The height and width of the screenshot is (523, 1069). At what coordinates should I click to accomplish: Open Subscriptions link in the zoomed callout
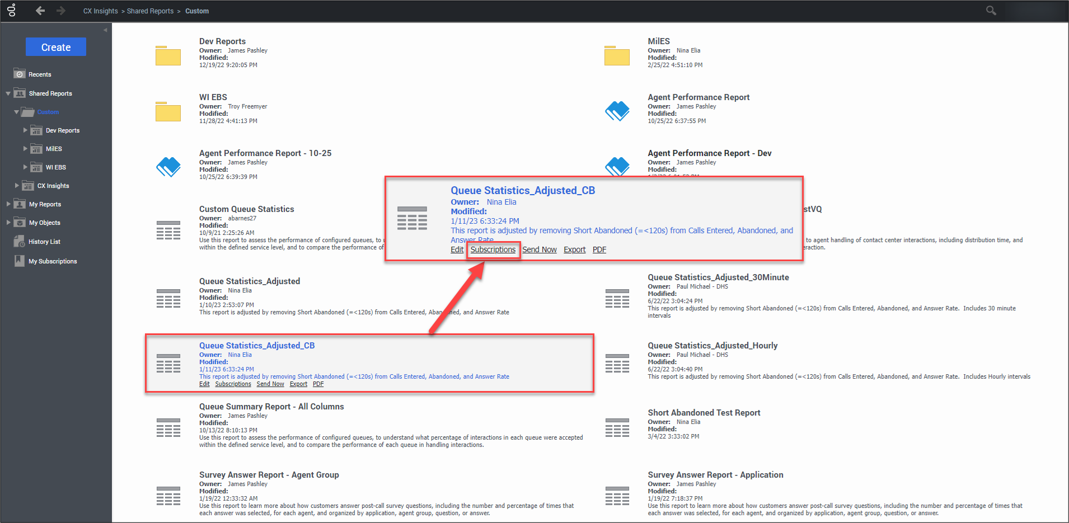tap(493, 249)
